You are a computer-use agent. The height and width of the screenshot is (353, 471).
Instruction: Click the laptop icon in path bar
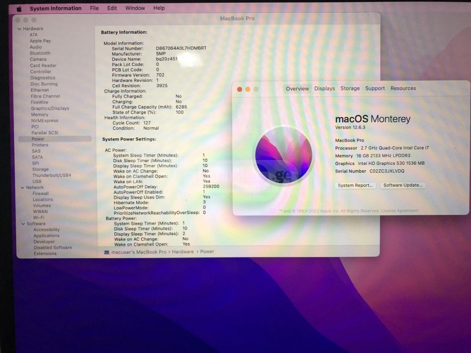106,252
